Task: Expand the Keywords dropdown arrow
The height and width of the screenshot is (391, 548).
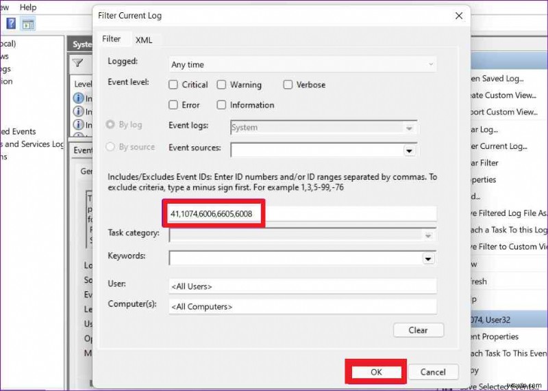Action: point(429,259)
